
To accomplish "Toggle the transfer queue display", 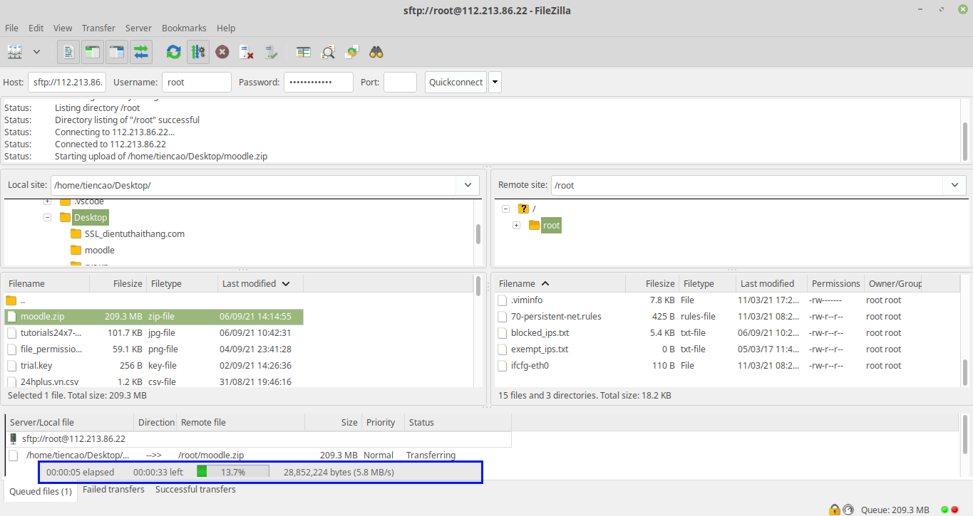I will (140, 52).
